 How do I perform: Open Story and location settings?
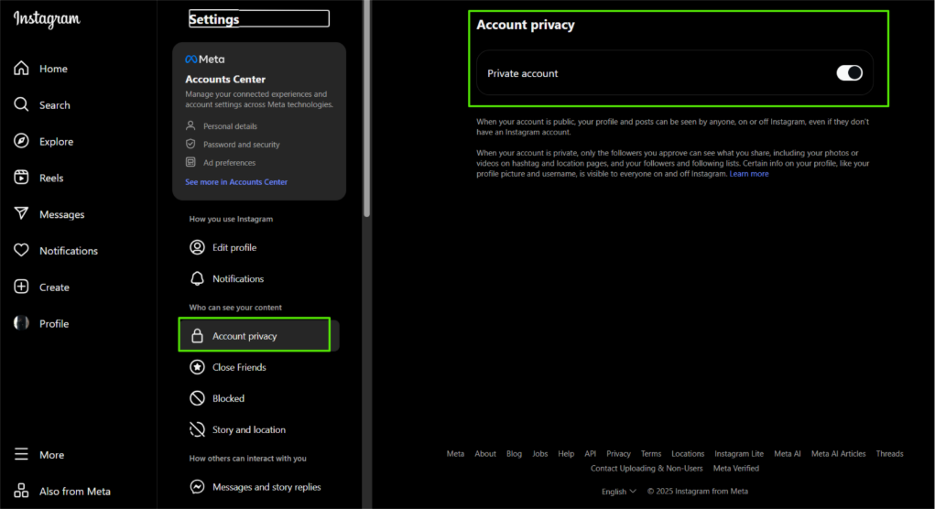(x=248, y=429)
